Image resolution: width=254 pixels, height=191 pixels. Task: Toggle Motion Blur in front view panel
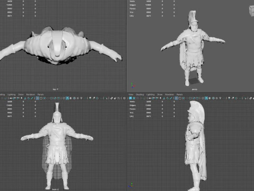point(94,98)
